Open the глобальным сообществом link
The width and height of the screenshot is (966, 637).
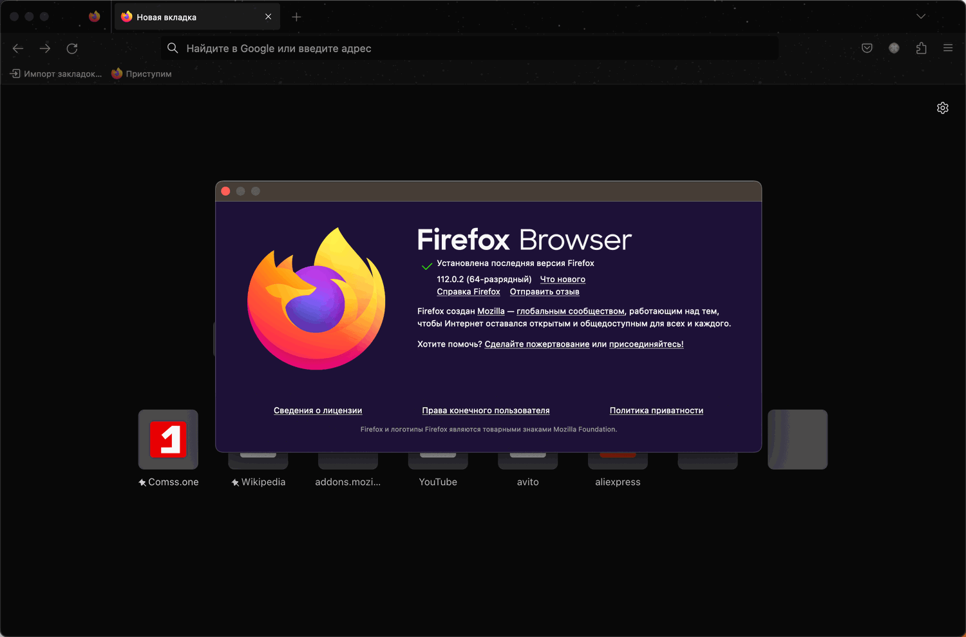(x=571, y=312)
